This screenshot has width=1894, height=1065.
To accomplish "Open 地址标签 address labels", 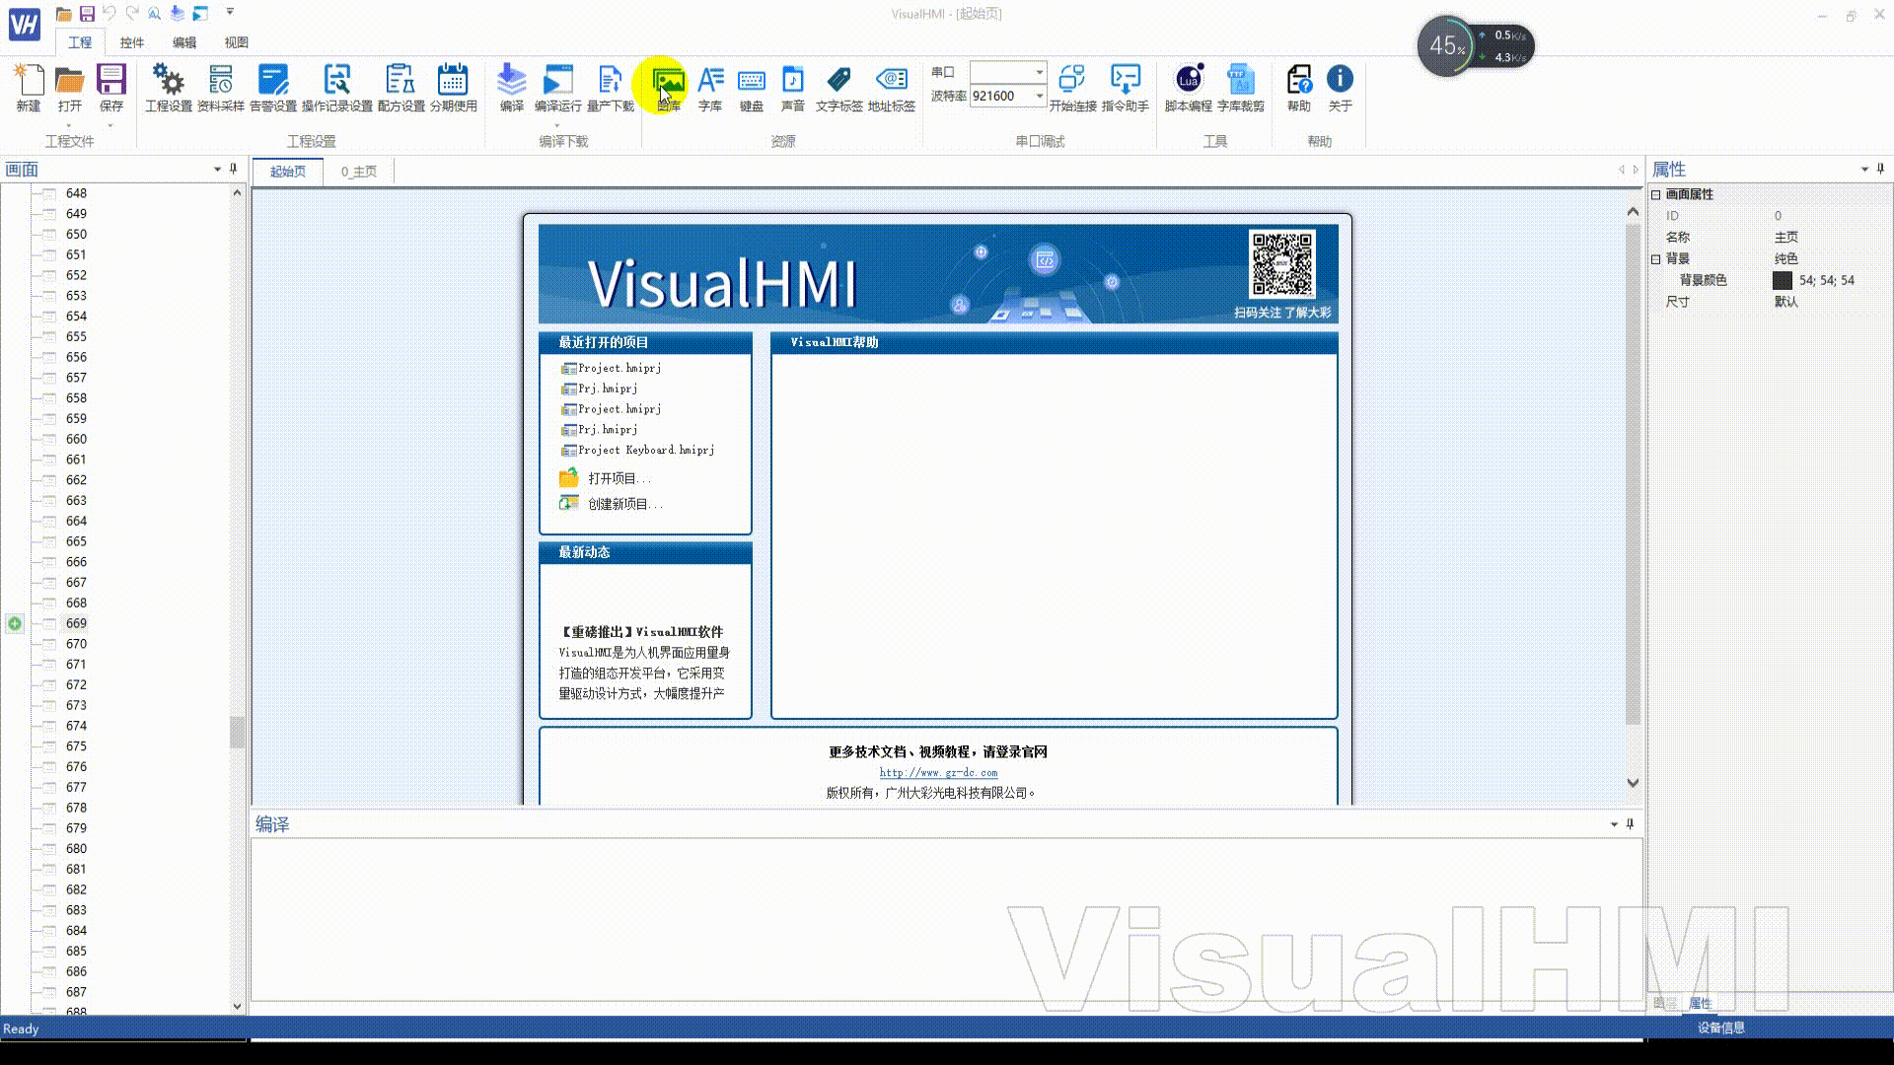I will (892, 88).
